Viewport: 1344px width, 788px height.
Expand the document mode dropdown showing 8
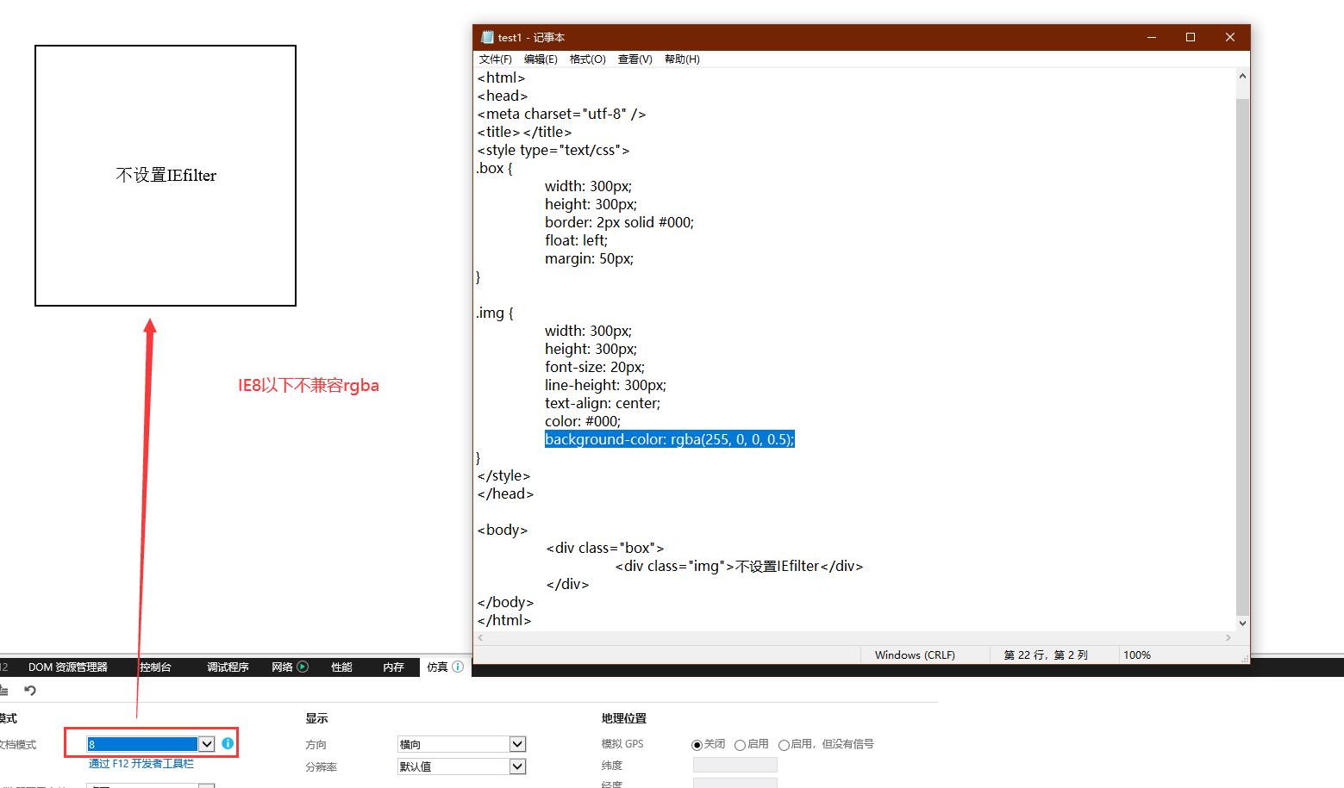(207, 744)
